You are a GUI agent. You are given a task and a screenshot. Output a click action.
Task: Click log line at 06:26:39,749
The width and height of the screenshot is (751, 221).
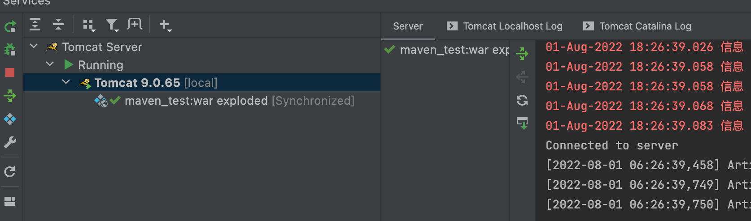coord(648,185)
